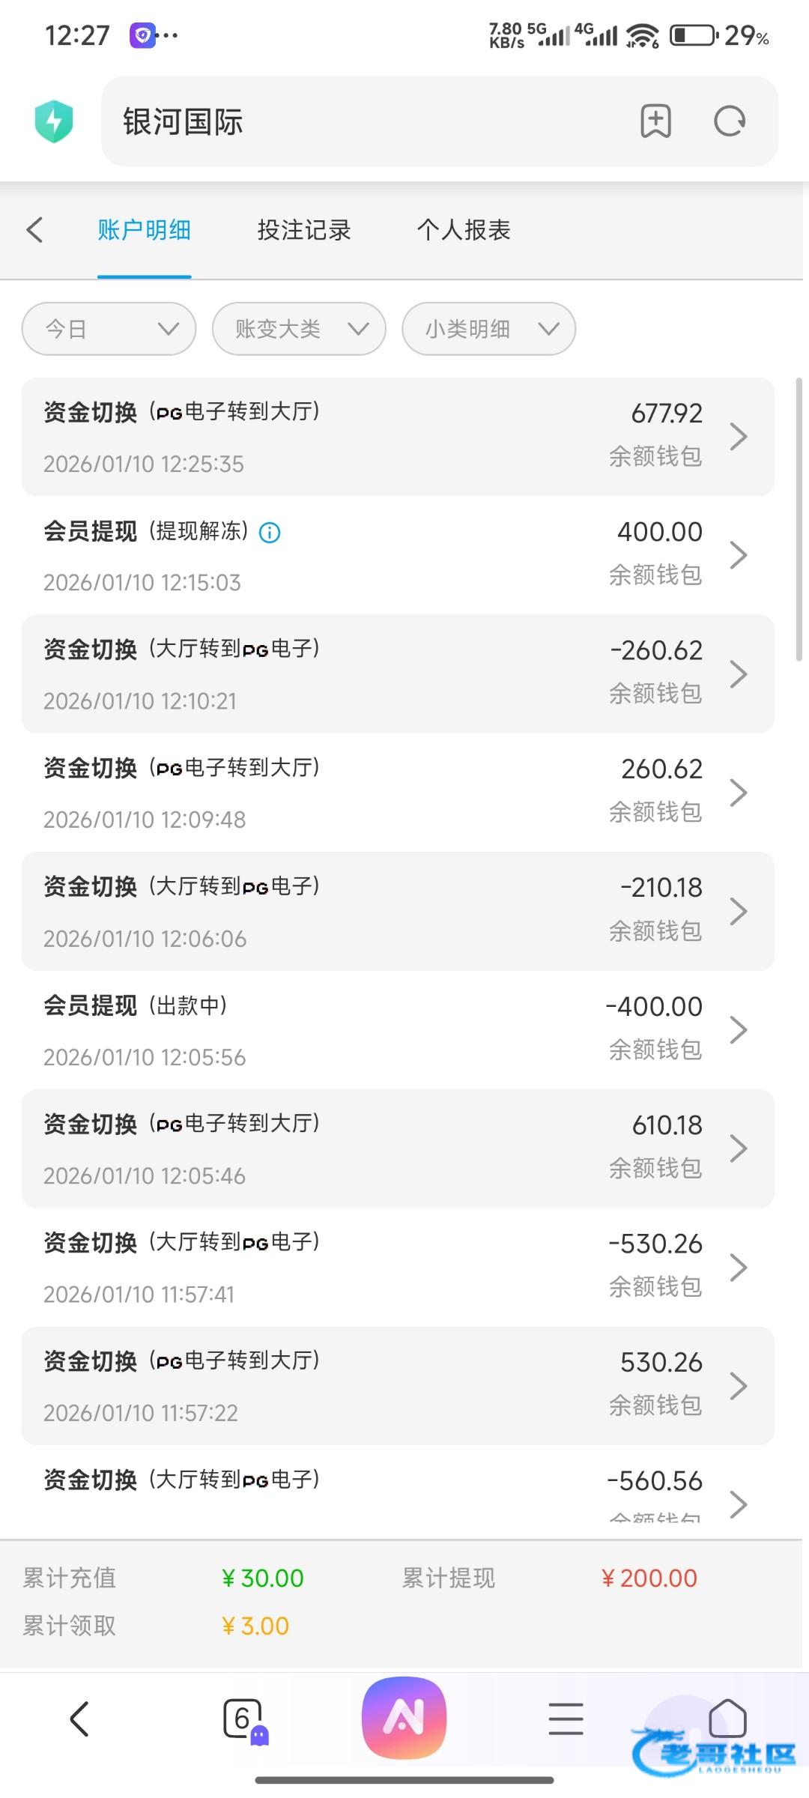
Task: Open the browser hamburger menu
Action: point(566,1719)
